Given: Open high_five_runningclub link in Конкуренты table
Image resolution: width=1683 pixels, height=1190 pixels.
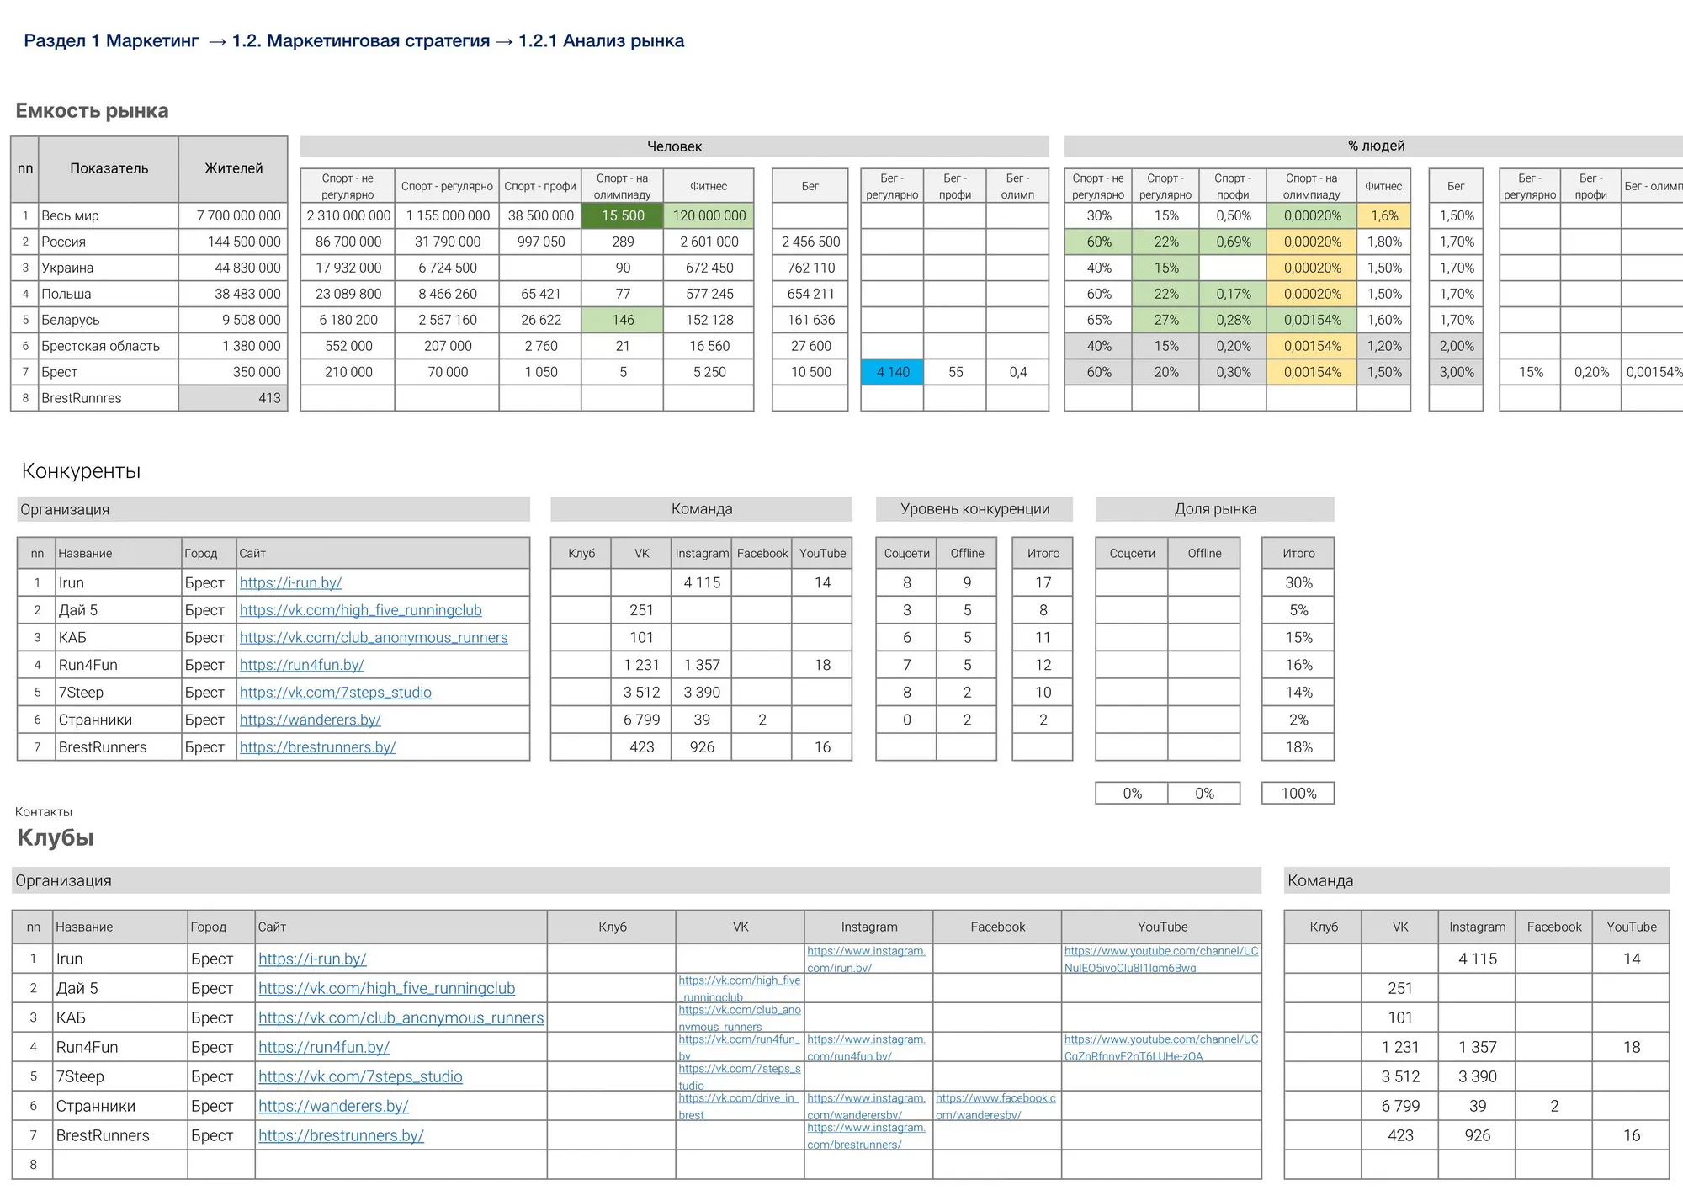Looking at the screenshot, I should pos(360,610).
